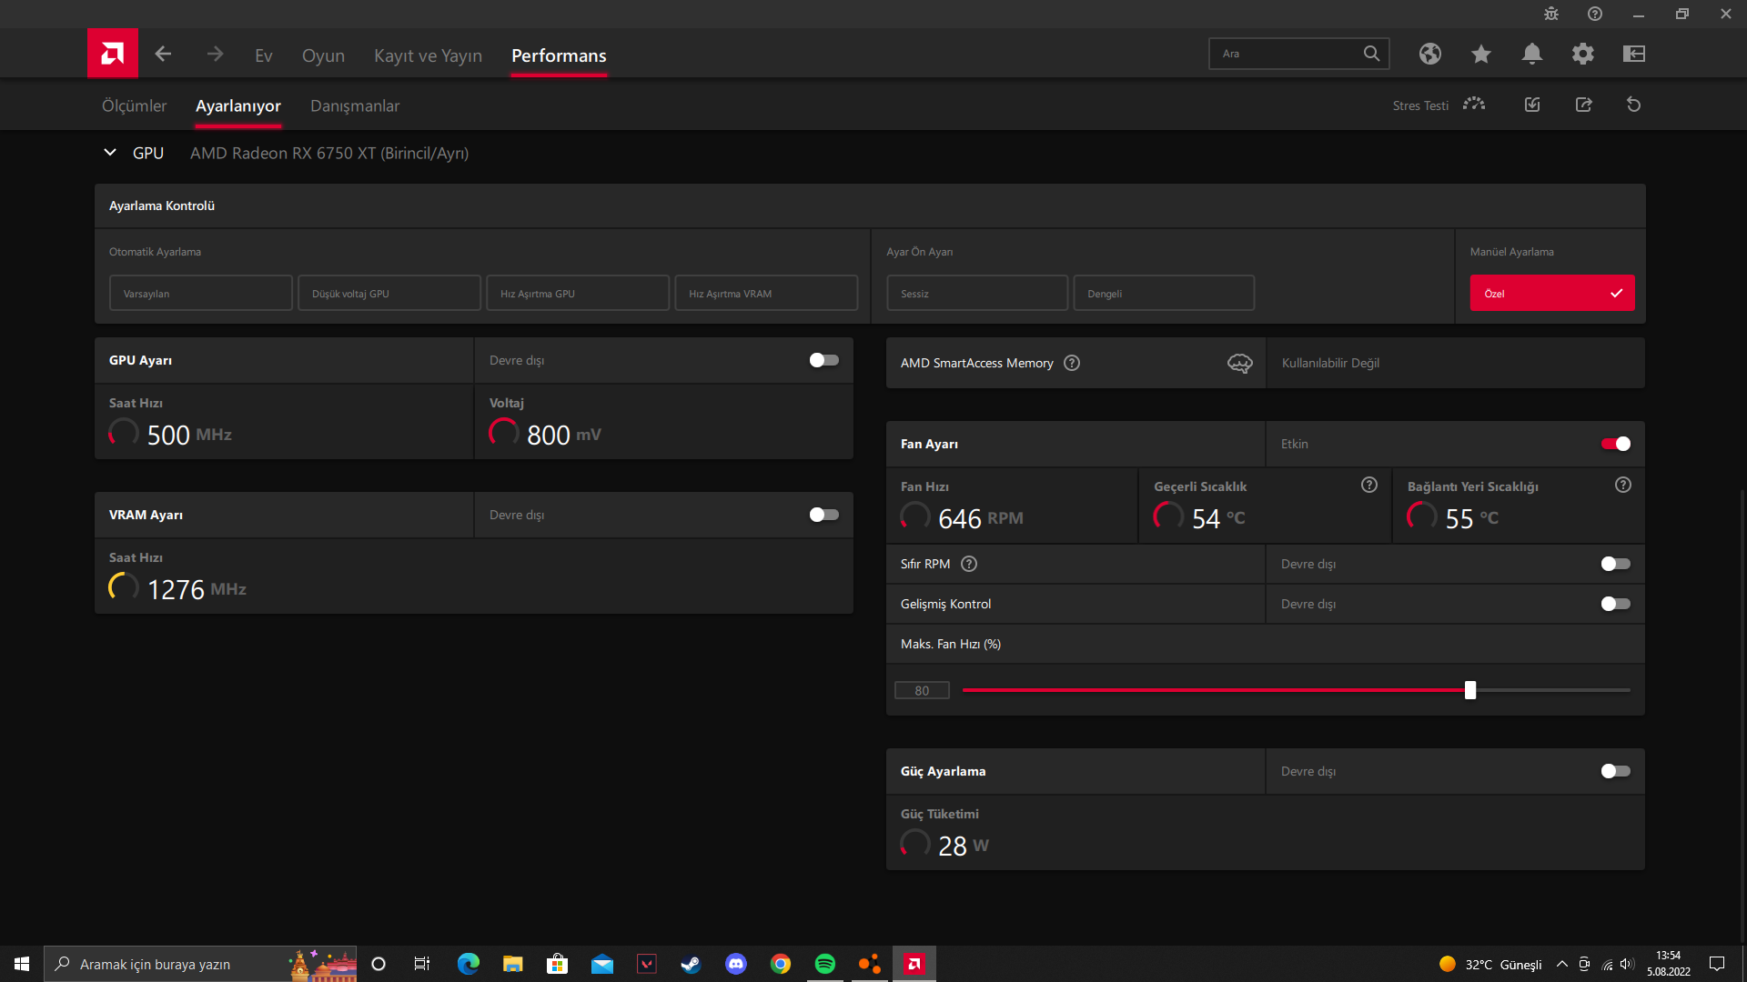The image size is (1747, 982).
Task: Go forward with the right arrow
Action: [215, 55]
